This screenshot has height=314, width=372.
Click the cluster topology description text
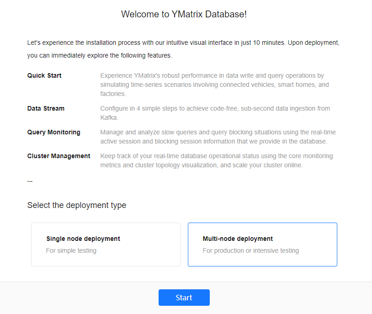pos(216,160)
